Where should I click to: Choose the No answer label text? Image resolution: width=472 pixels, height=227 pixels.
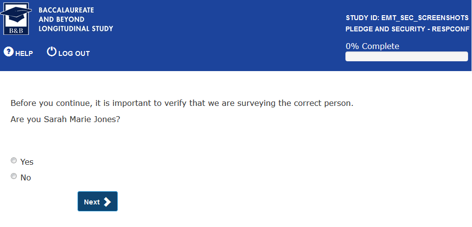[26, 177]
